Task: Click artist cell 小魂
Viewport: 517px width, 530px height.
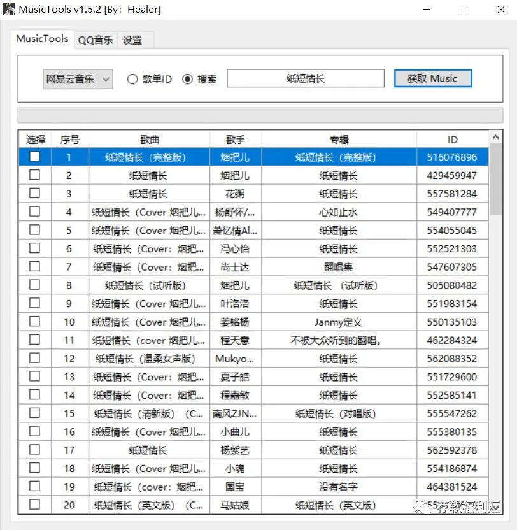Action: point(236,468)
